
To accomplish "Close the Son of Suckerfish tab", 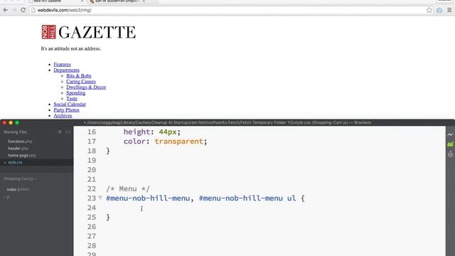I will [x=144, y=1].
